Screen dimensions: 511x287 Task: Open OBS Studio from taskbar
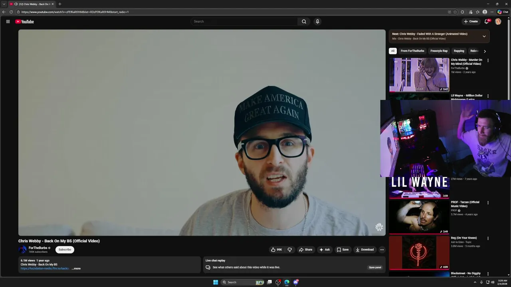278,282
